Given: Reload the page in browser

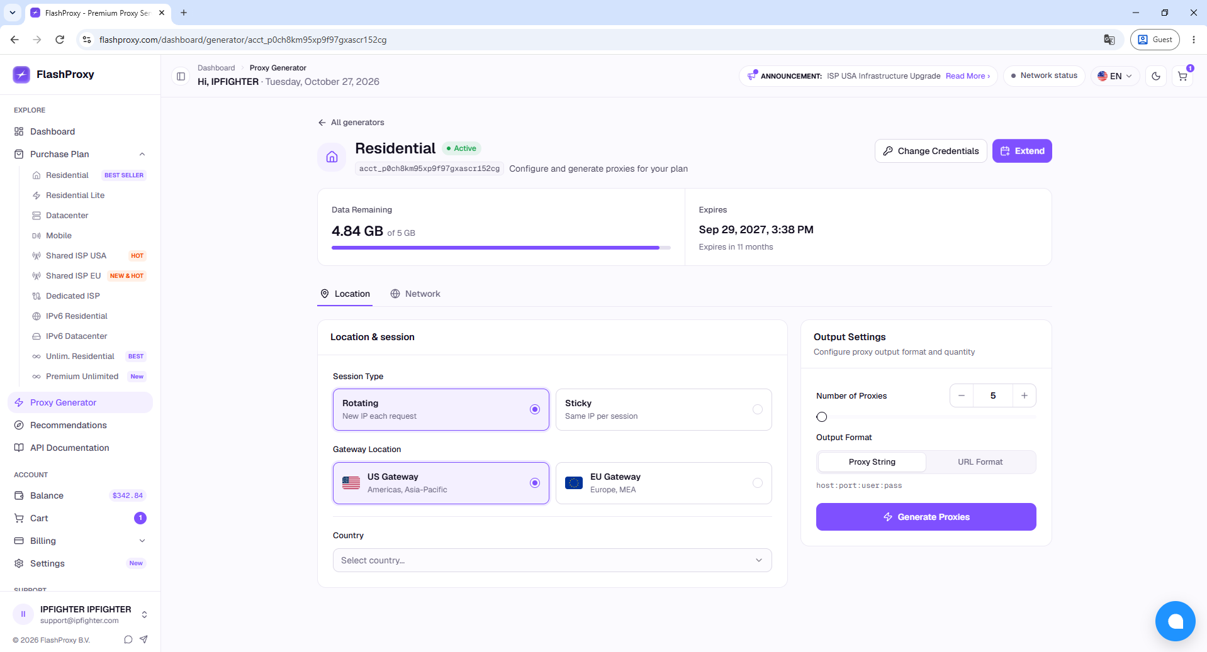Looking at the screenshot, I should (60, 40).
